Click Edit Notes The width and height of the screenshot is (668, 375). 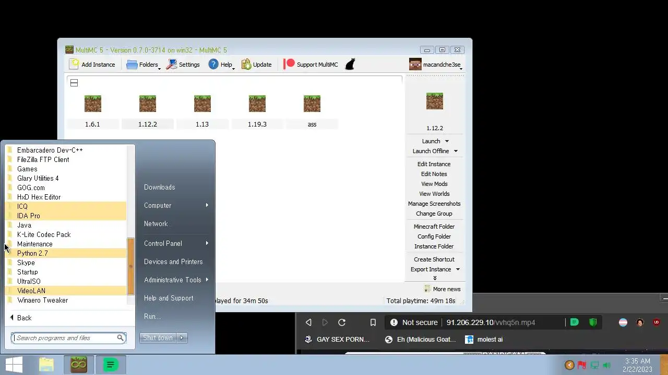[x=434, y=174]
